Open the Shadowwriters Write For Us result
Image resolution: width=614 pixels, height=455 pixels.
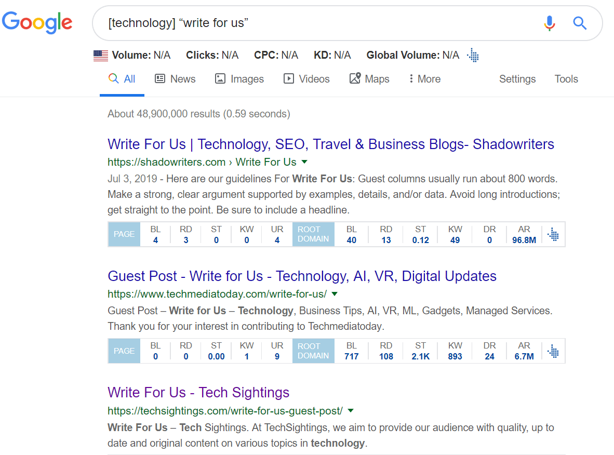(331, 144)
